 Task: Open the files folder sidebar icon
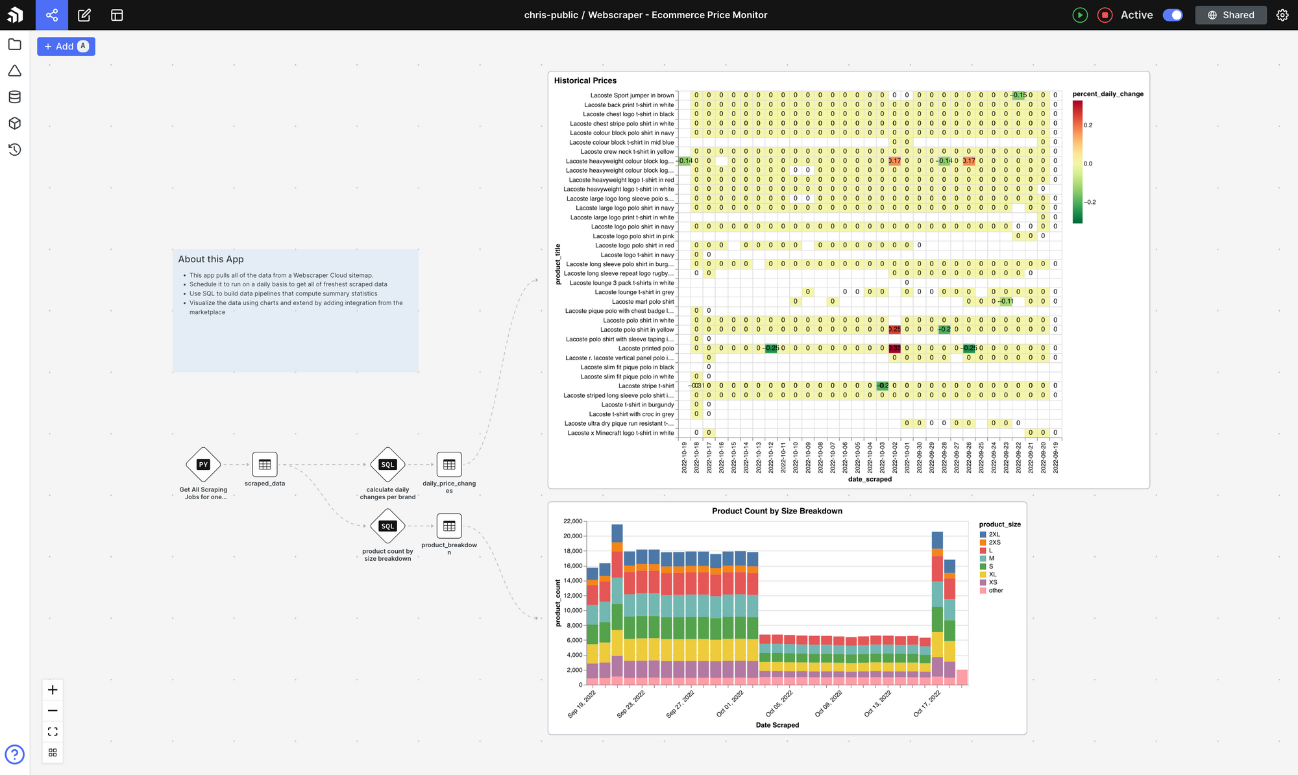(x=15, y=44)
